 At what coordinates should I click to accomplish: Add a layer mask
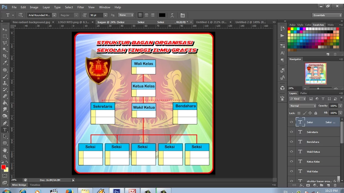(x=308, y=185)
